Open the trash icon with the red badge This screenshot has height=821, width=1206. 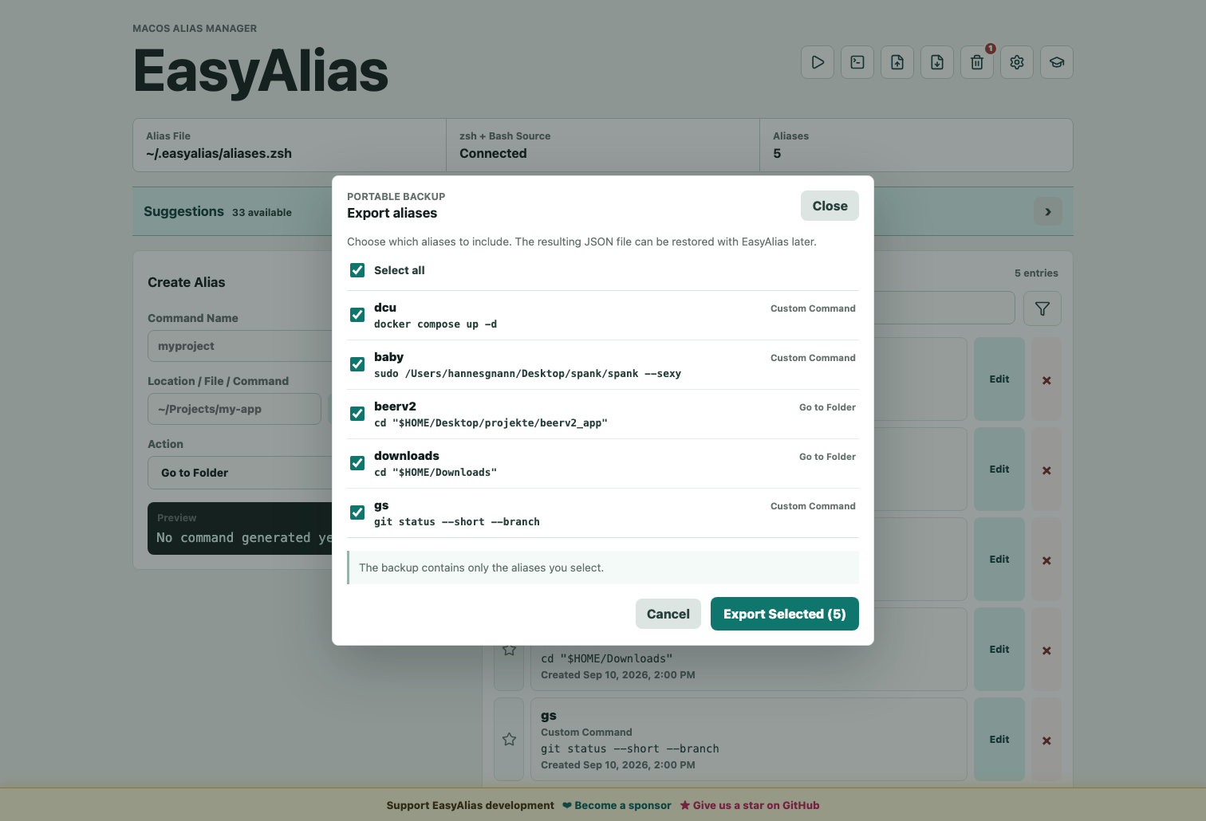click(x=977, y=62)
